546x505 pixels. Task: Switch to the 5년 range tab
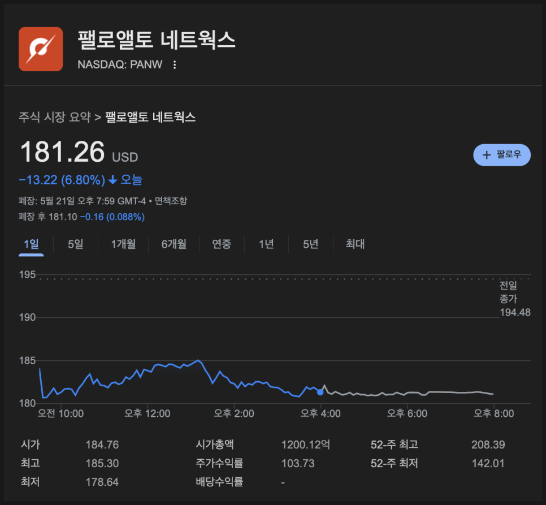[x=311, y=244]
